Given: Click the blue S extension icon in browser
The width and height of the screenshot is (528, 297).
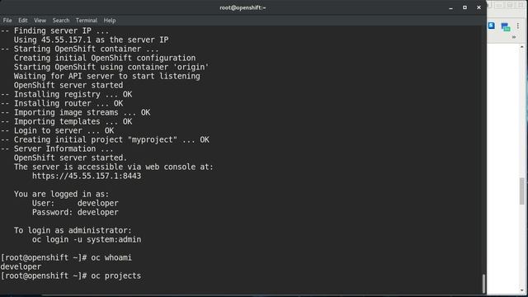Looking at the screenshot, I should (x=492, y=26).
